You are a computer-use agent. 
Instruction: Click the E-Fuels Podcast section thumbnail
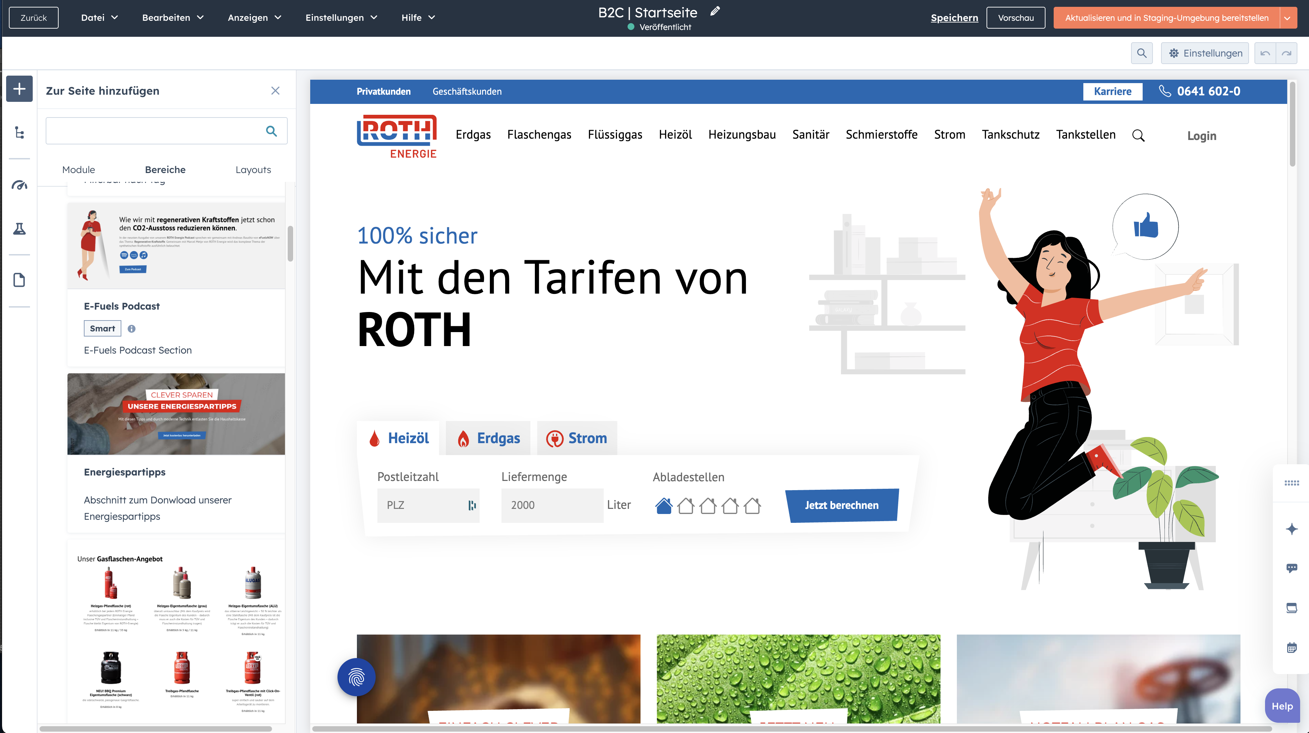click(176, 246)
